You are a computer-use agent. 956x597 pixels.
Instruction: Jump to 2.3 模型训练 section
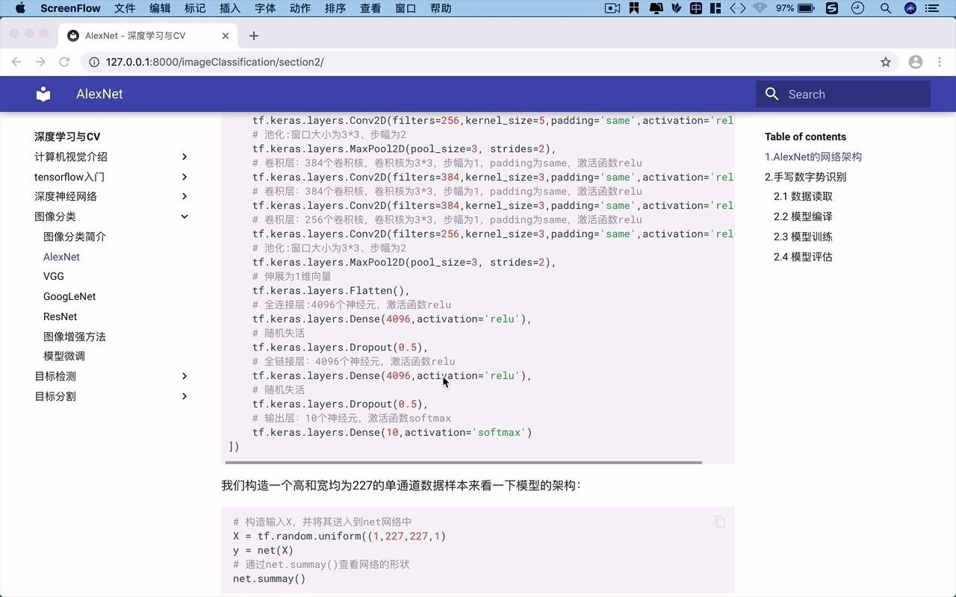(x=803, y=237)
